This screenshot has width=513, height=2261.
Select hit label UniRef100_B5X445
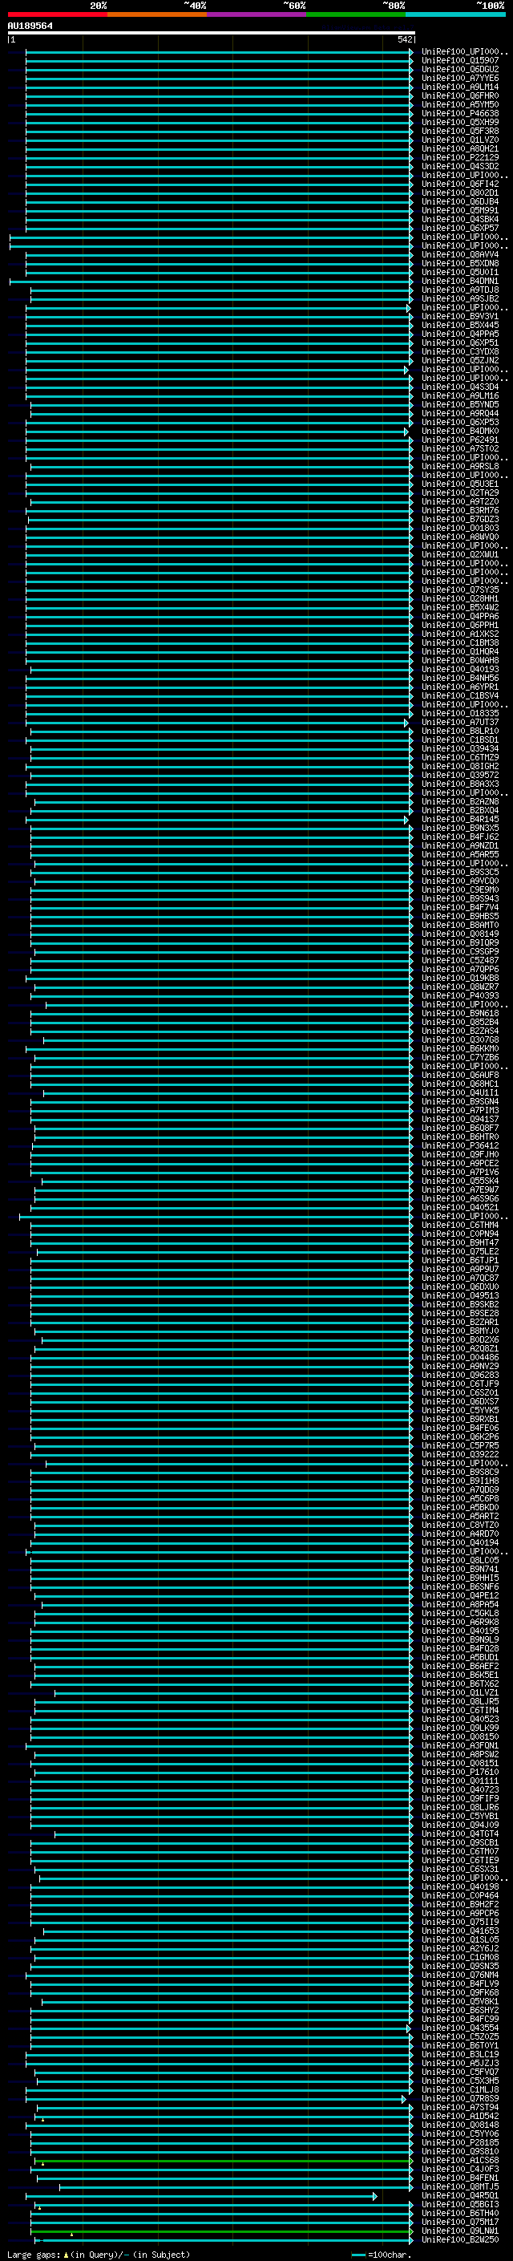pos(460,325)
